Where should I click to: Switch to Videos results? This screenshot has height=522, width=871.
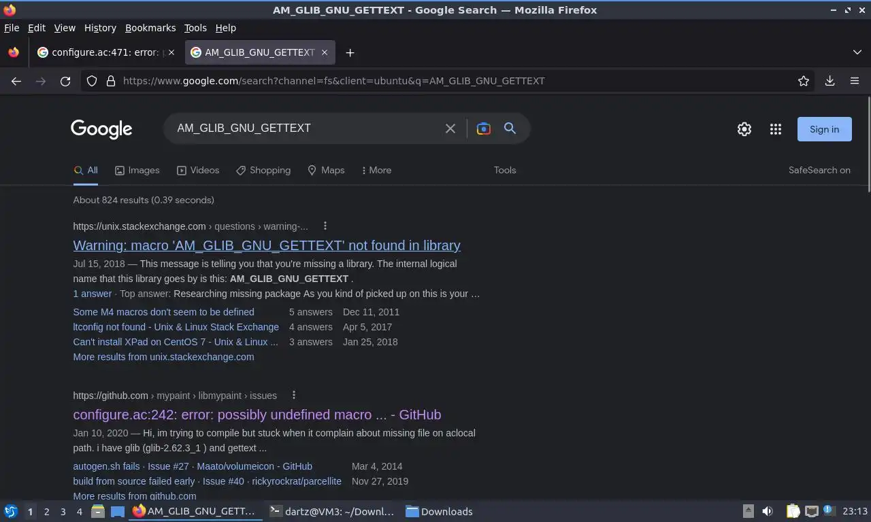point(198,171)
